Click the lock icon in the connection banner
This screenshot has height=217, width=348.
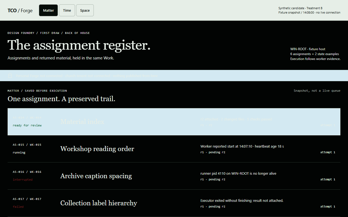10,76
